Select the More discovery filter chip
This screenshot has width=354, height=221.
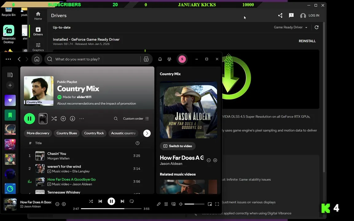click(38, 133)
